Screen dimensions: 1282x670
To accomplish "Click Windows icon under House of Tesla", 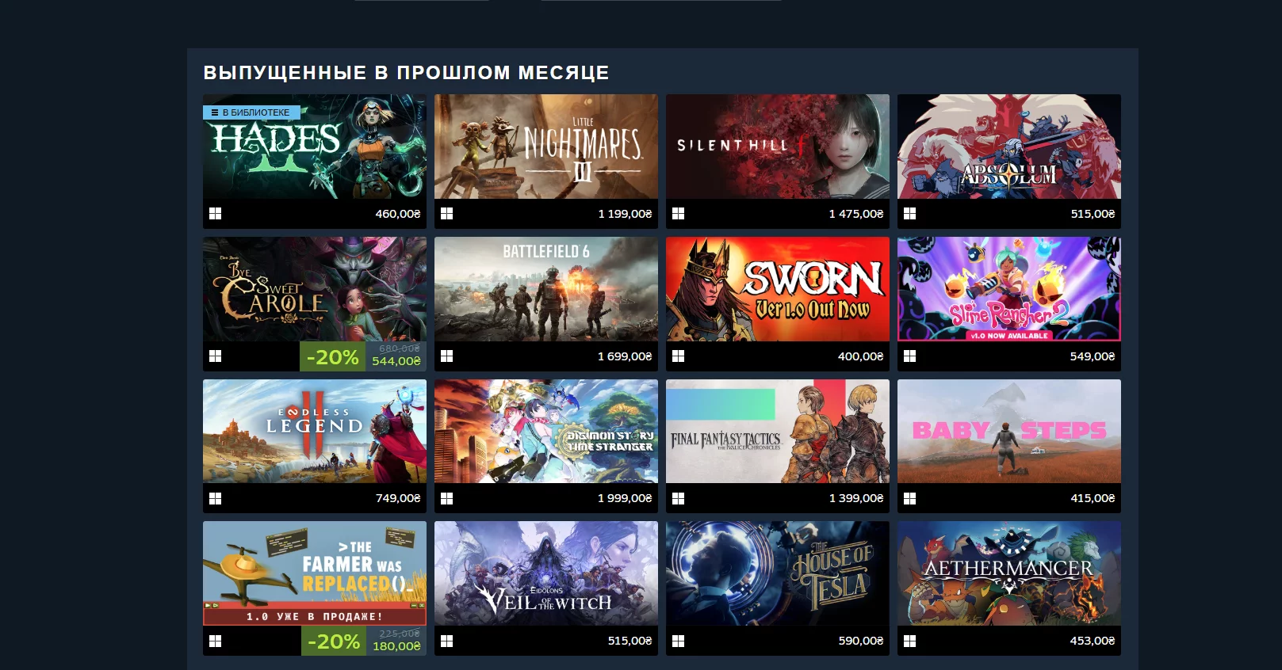I will [x=678, y=641].
